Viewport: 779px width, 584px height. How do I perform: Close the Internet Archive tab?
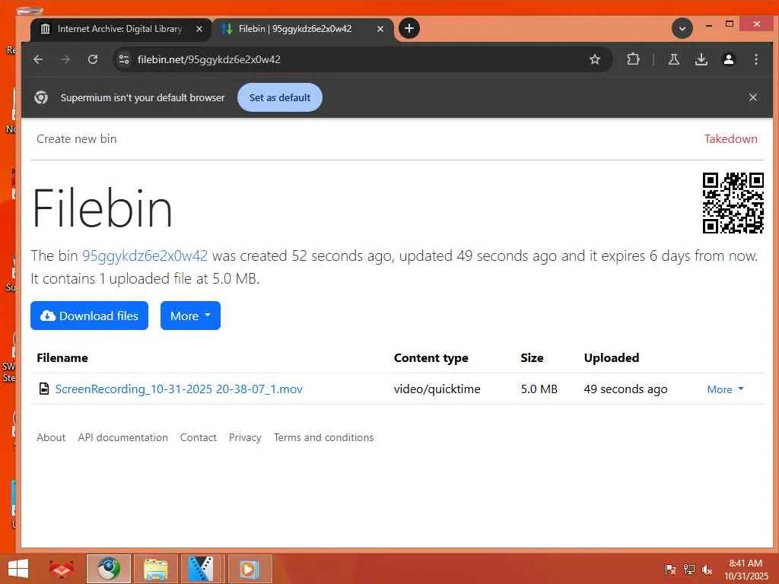coord(199,29)
